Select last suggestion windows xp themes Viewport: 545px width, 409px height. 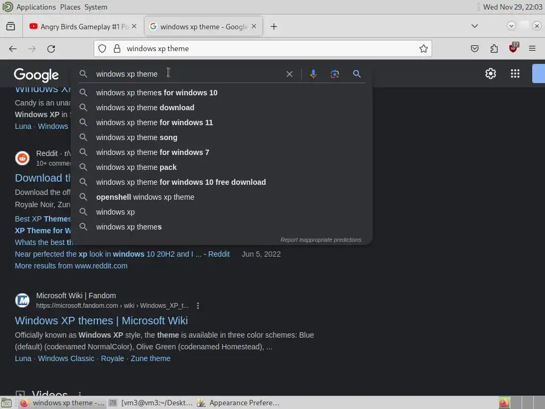pyautogui.click(x=221, y=227)
